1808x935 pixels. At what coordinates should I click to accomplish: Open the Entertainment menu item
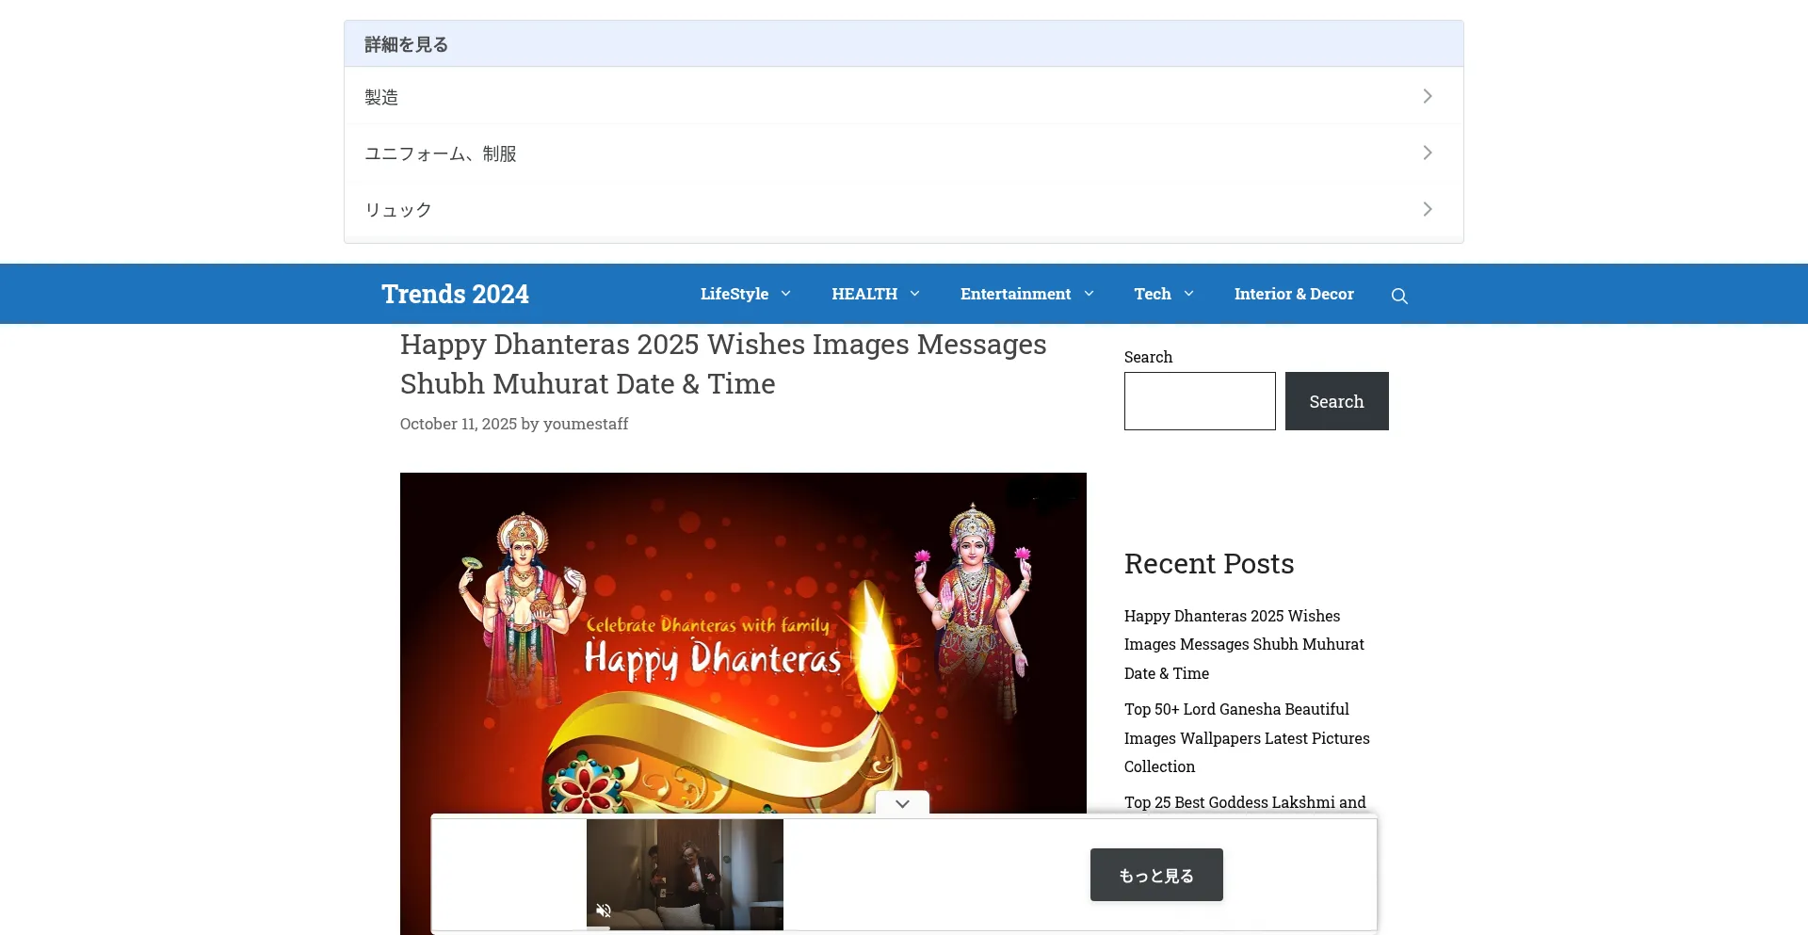point(1015,294)
